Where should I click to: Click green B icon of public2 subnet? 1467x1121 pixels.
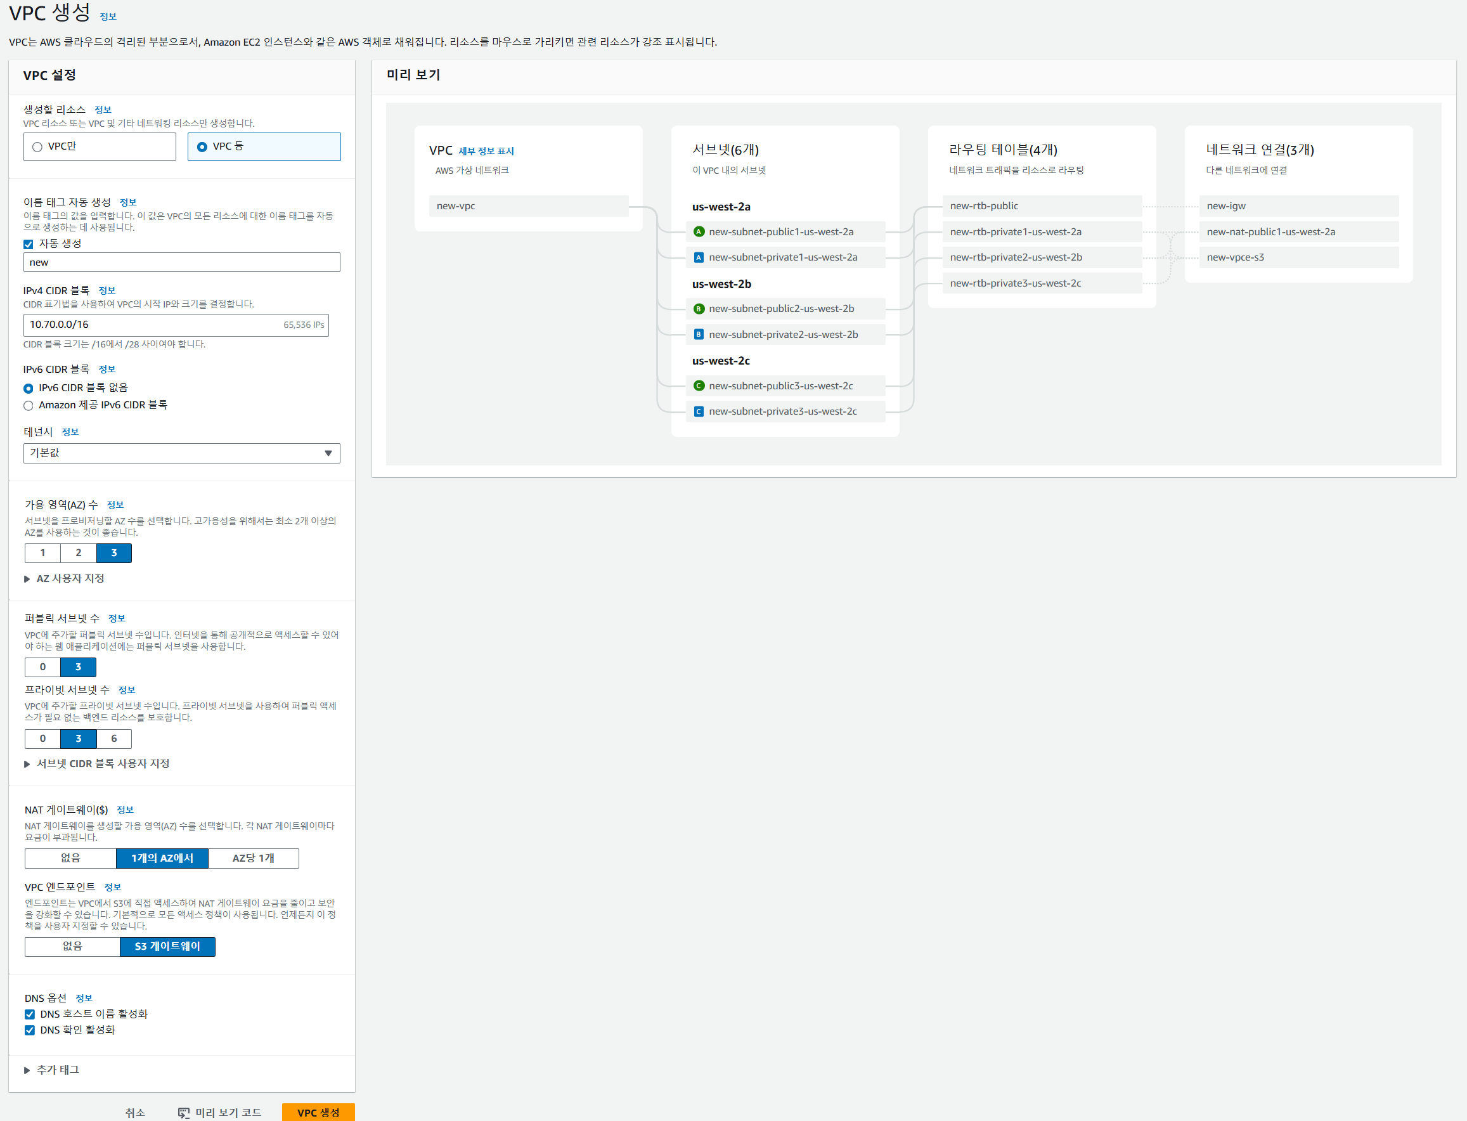point(699,309)
